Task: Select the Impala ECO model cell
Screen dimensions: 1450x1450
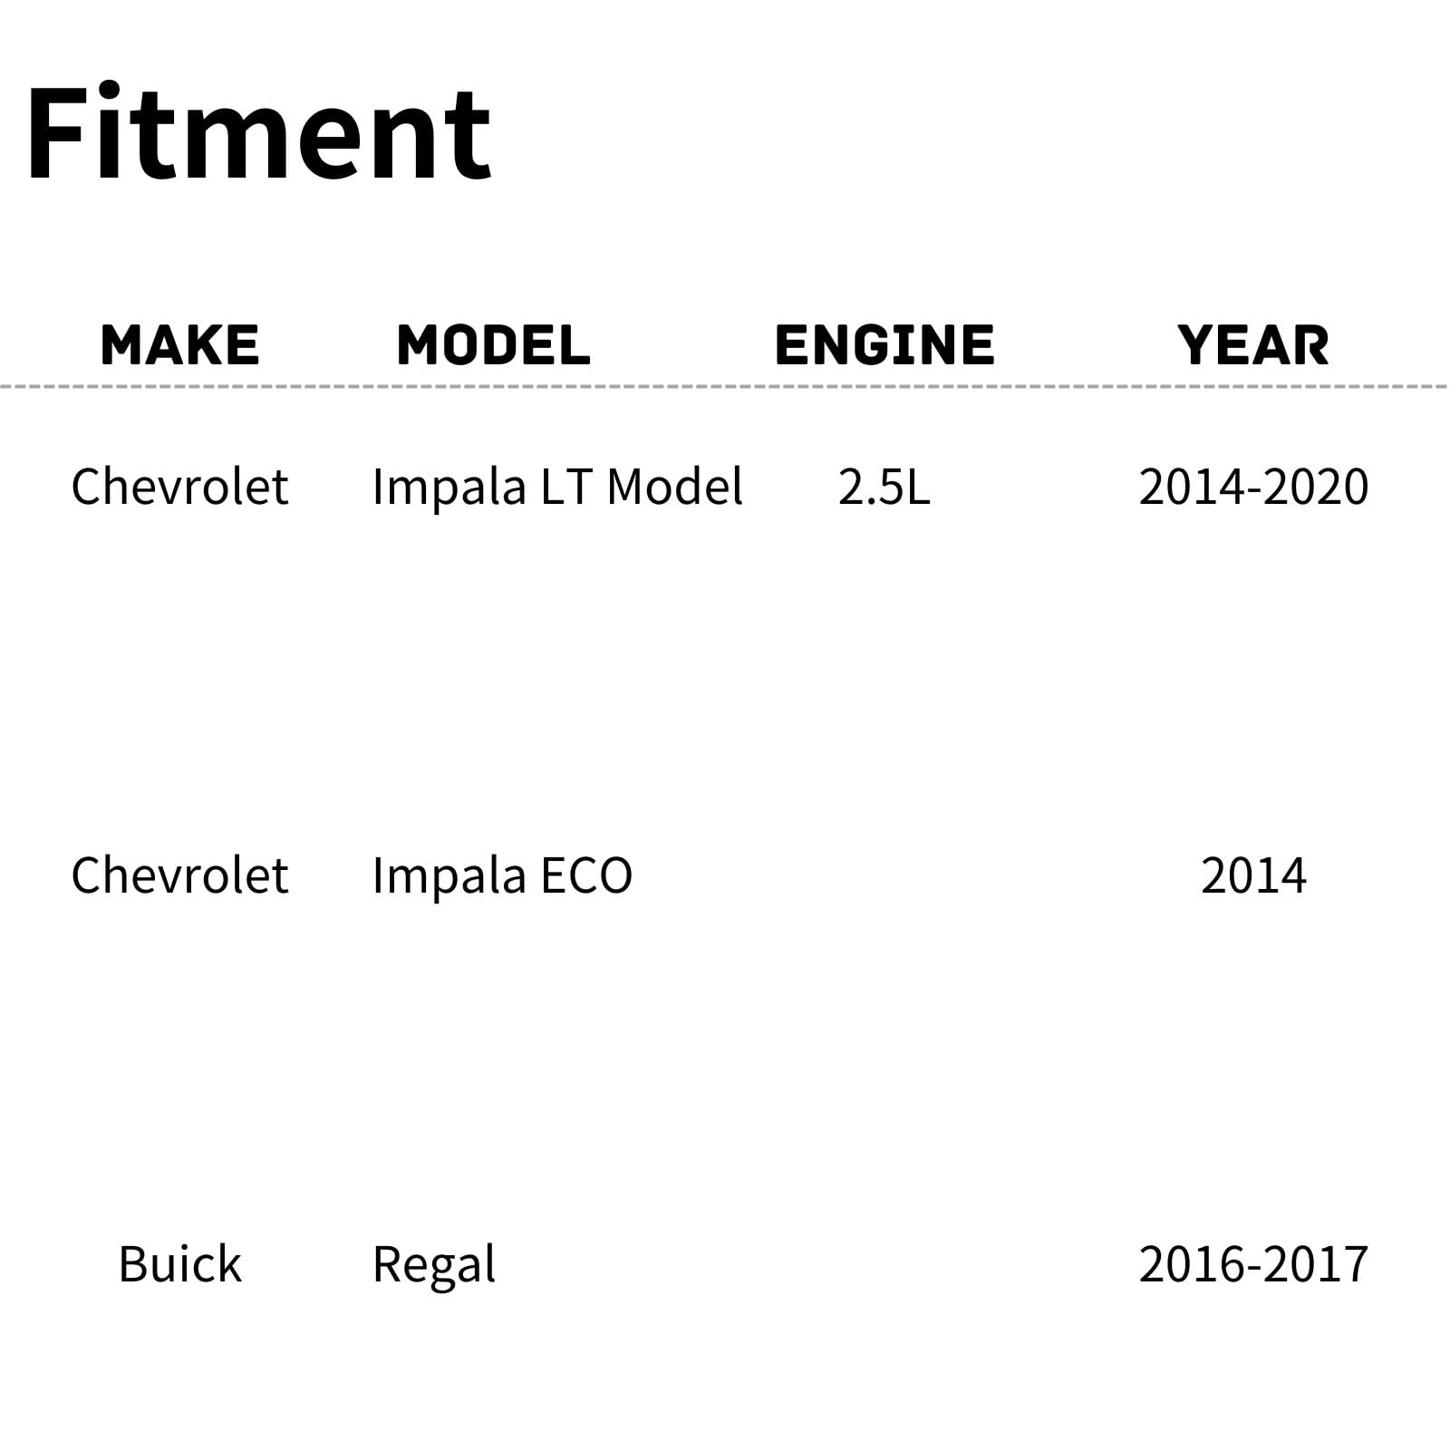Action: pyautogui.click(x=502, y=875)
